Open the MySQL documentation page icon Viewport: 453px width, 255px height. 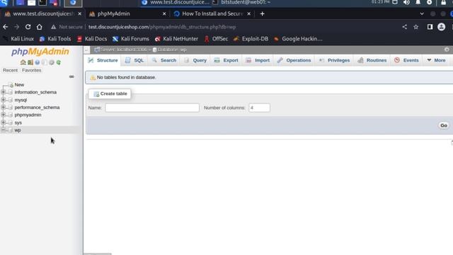[x=44, y=62]
